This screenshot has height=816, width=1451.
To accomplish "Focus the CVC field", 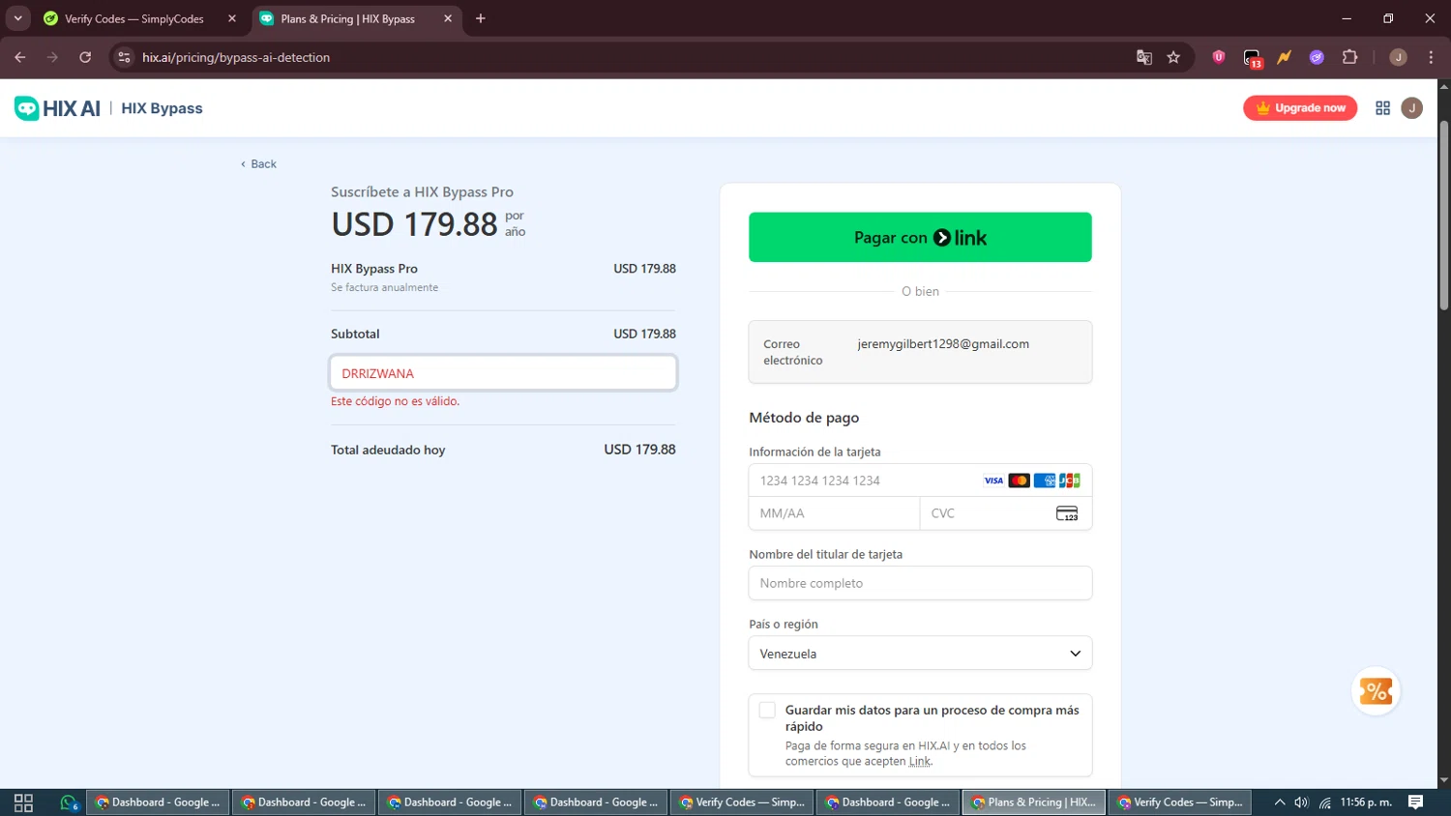I will [x=1006, y=513].
